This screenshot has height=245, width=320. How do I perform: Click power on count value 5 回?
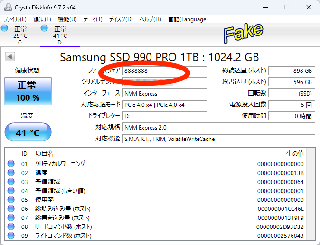pyautogui.click(x=292, y=105)
